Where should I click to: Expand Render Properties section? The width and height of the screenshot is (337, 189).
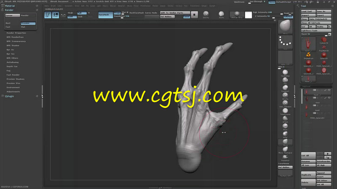tap(16, 33)
